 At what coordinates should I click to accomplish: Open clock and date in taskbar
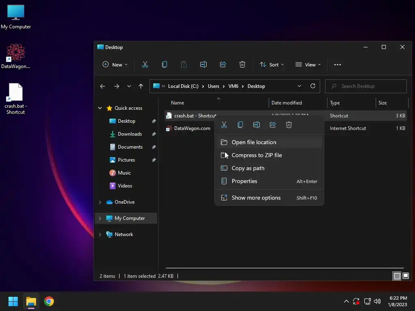(x=398, y=301)
